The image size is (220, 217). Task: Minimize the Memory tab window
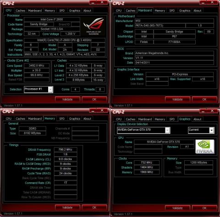[x=93, y=111]
